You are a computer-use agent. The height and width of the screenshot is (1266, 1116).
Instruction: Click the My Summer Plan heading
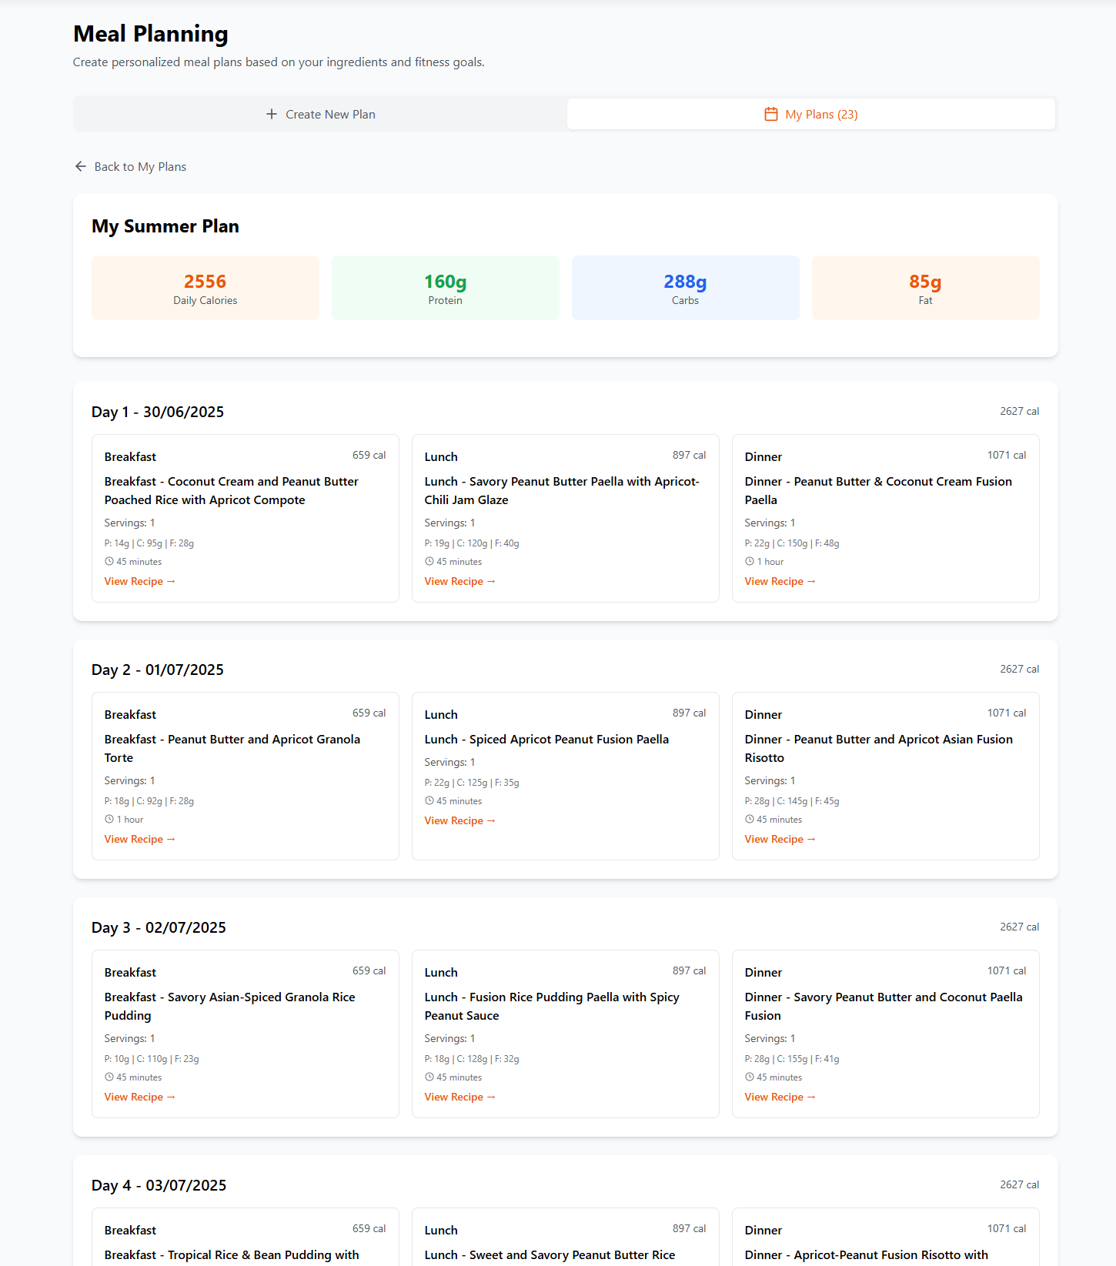(x=165, y=226)
